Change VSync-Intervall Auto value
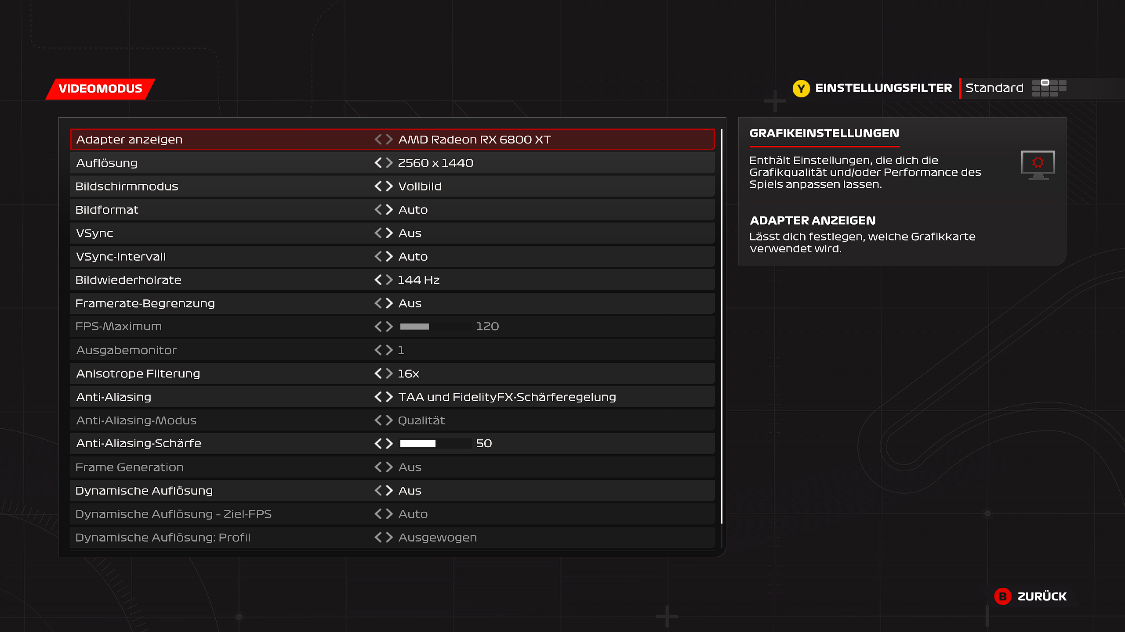 (x=413, y=257)
